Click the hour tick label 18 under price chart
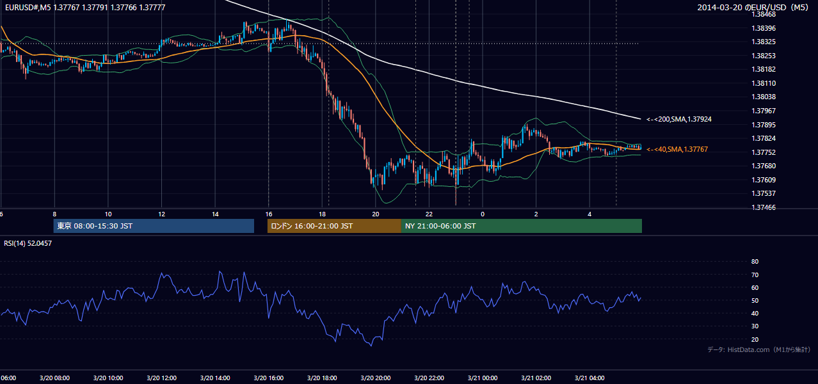 pyautogui.click(x=322, y=214)
